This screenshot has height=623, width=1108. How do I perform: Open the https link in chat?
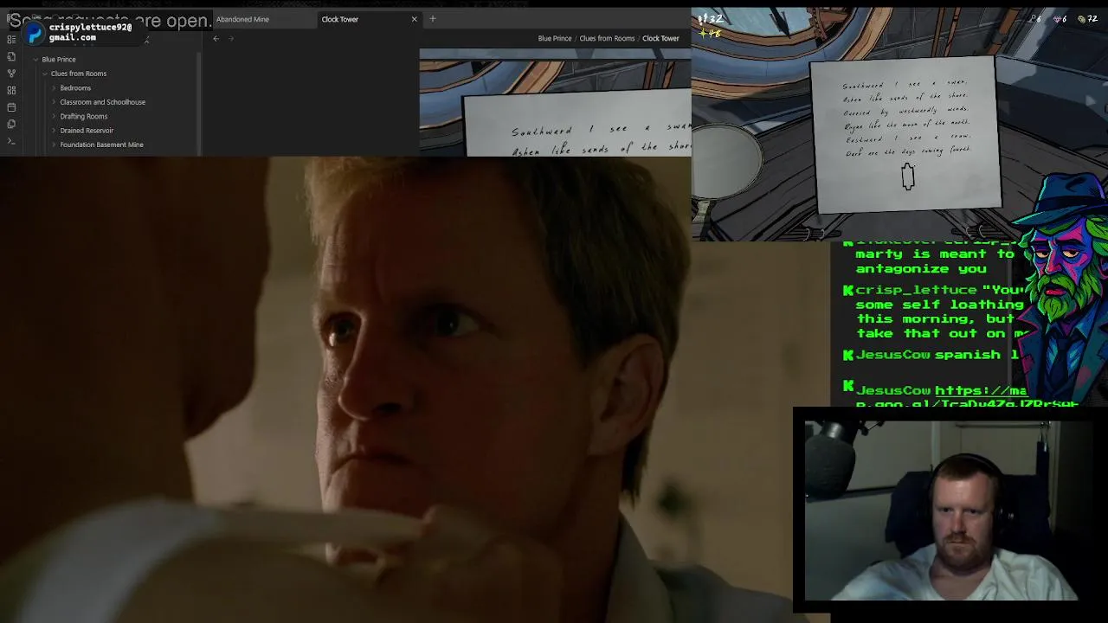tap(980, 391)
